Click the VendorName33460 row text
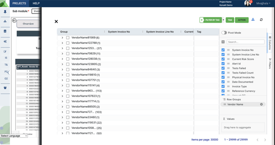The height and width of the screenshot is (145, 275). click(84, 117)
